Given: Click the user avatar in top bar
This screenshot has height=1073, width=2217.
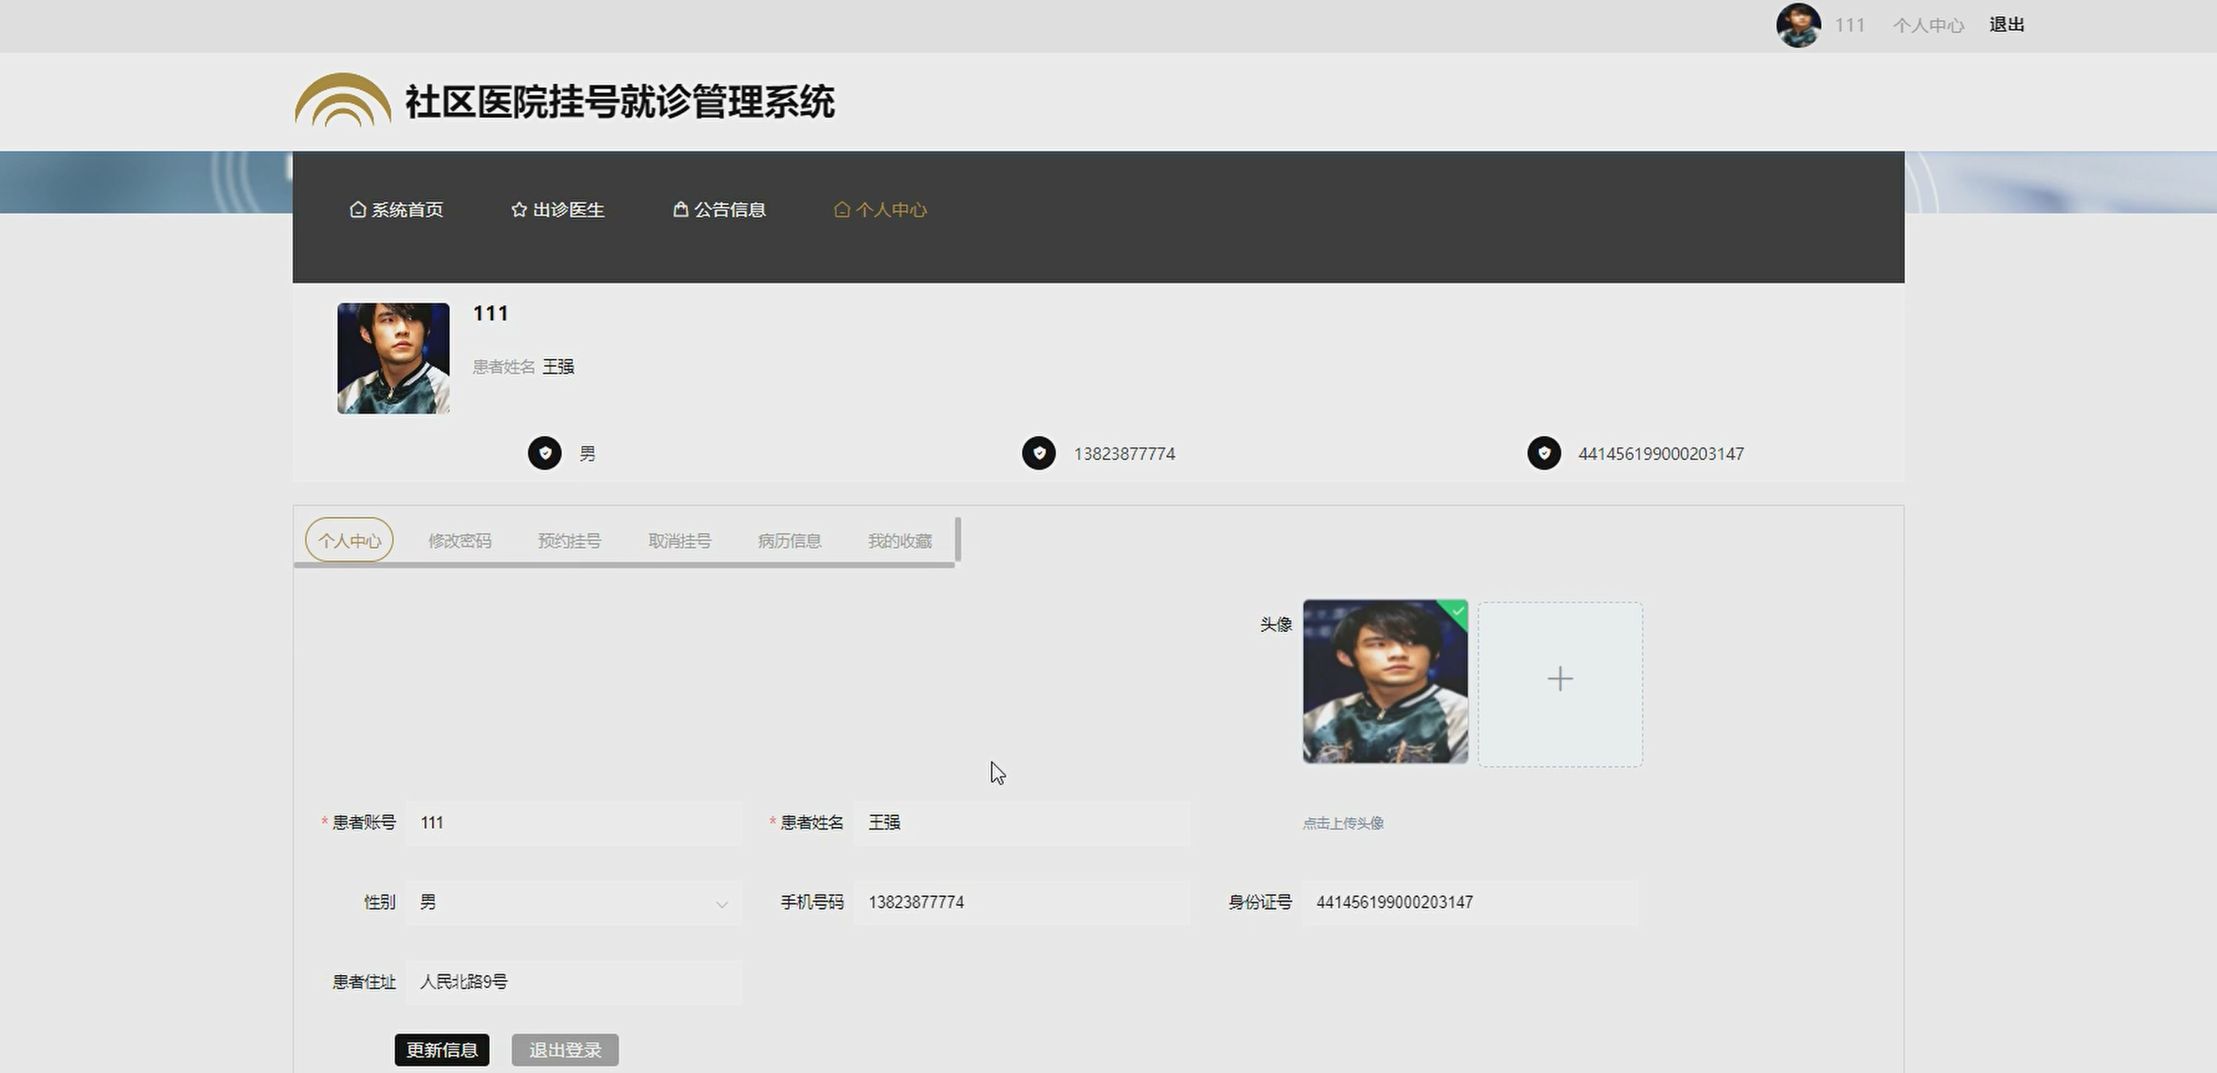Looking at the screenshot, I should 1798,25.
